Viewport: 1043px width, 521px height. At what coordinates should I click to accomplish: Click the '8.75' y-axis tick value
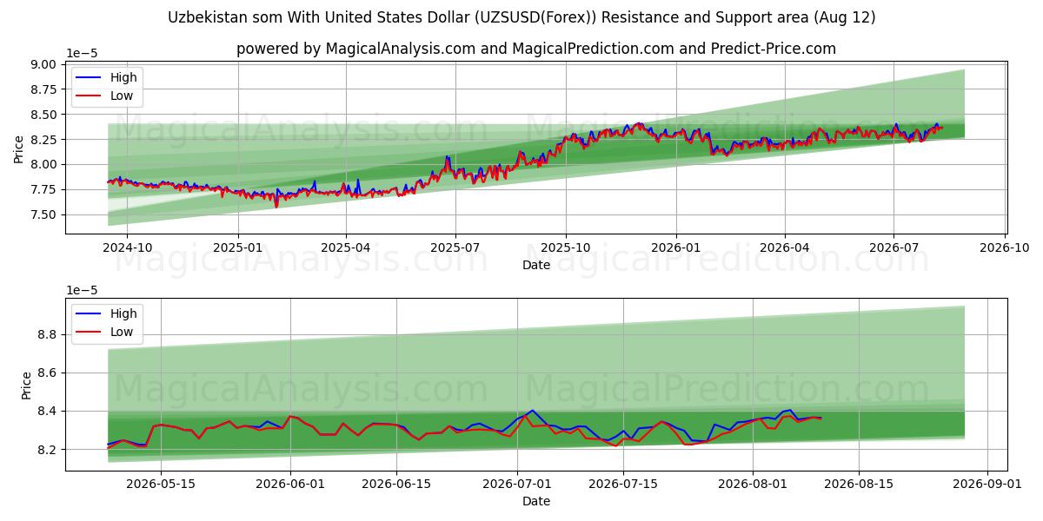(44, 89)
